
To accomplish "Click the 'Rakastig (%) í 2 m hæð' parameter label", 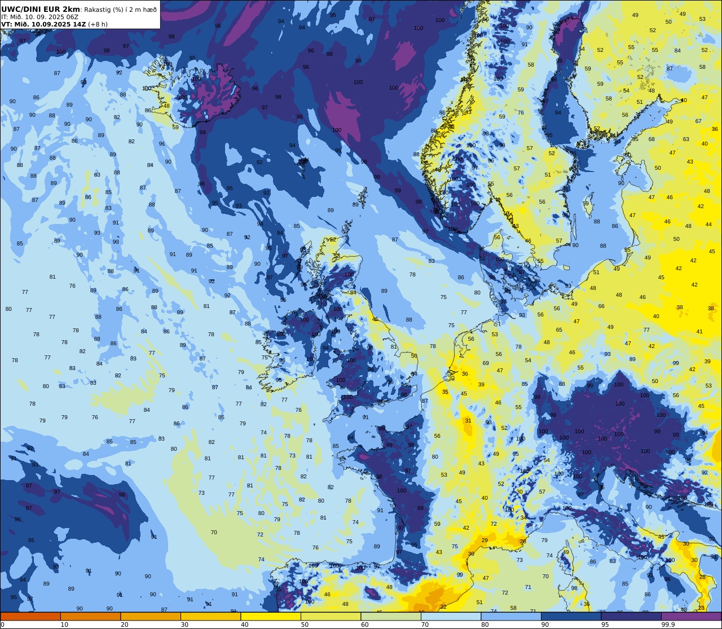I will [x=121, y=10].
